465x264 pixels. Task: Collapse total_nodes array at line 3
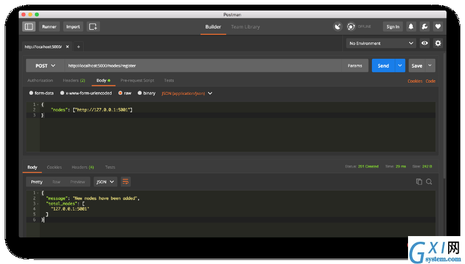coord(38,204)
